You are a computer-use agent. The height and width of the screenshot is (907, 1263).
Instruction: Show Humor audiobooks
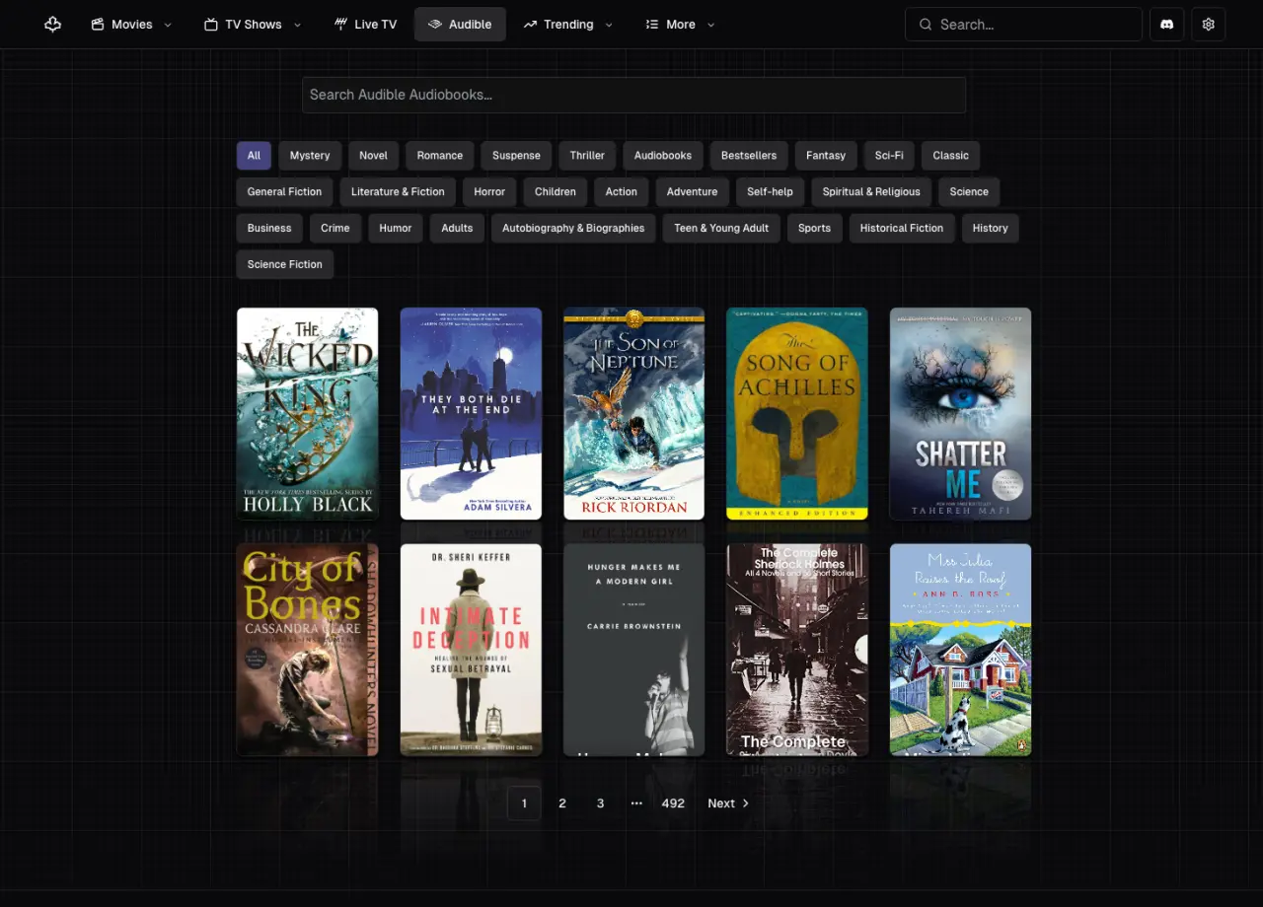point(396,229)
